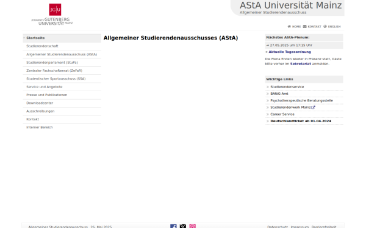Click the envelope icon beside Kontakt
The width and height of the screenshot is (366, 228).
304,27
